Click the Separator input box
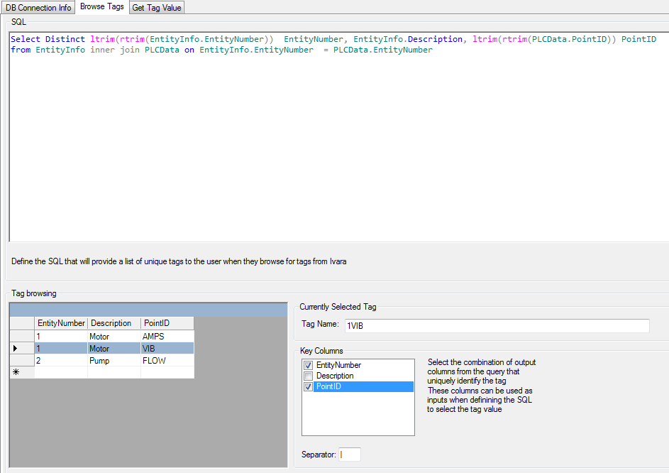 point(350,455)
